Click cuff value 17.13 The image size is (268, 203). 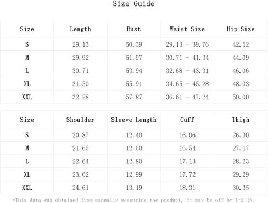pyautogui.click(x=187, y=161)
